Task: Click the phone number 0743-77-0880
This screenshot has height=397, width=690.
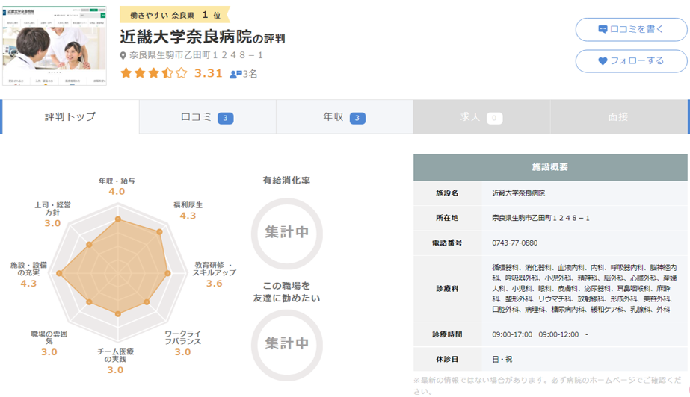Action: (514, 243)
